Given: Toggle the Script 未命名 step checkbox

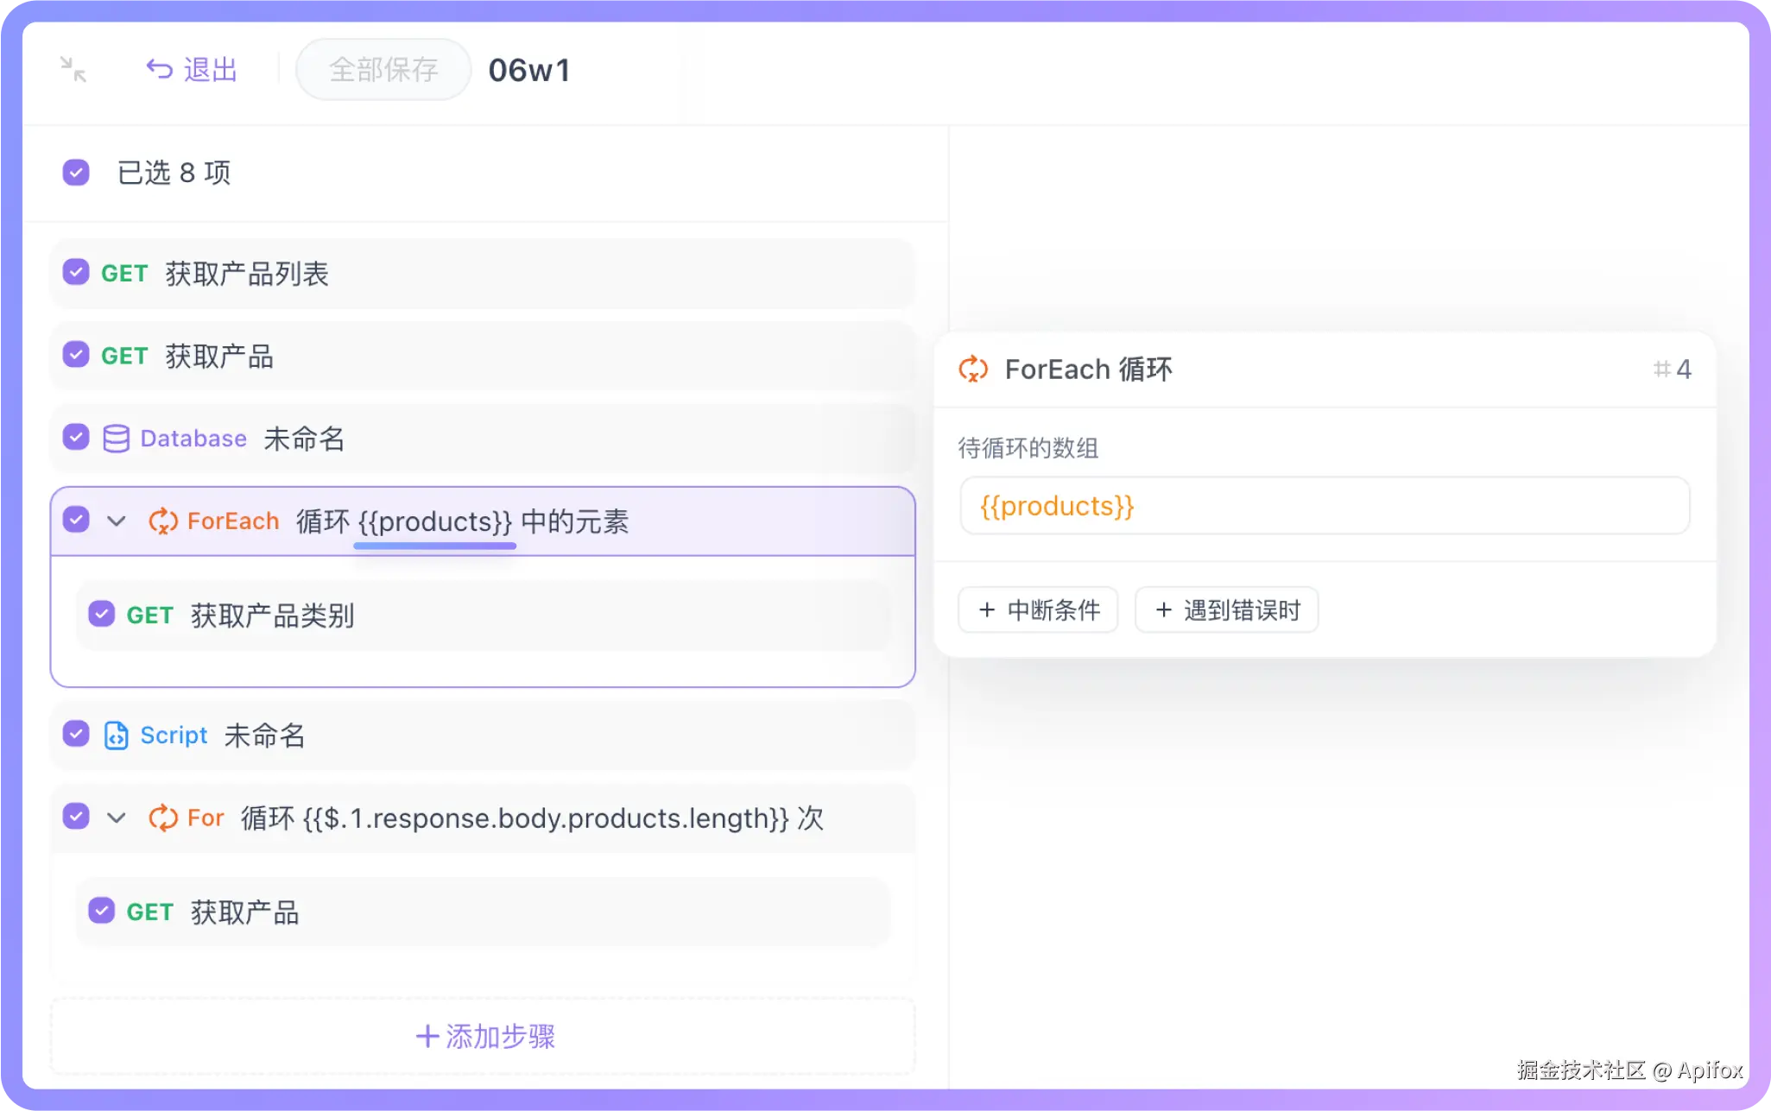Looking at the screenshot, I should tap(76, 735).
